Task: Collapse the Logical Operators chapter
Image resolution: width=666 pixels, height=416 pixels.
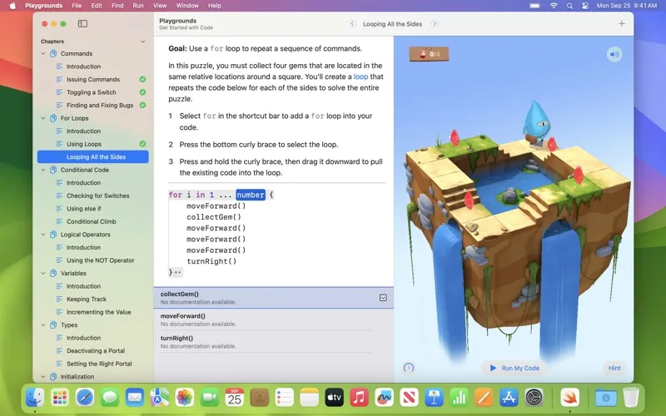Action: [43, 235]
